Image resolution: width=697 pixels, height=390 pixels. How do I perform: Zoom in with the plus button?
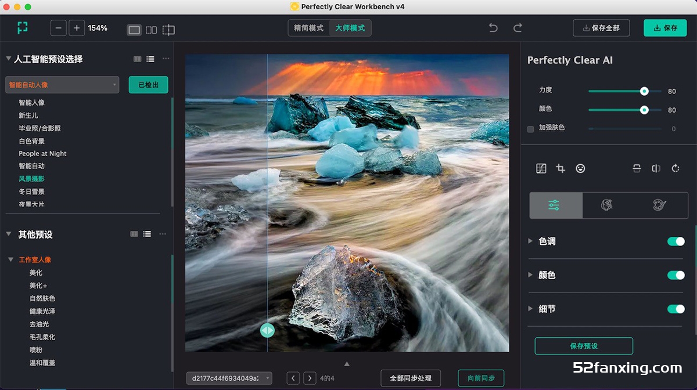(x=77, y=28)
